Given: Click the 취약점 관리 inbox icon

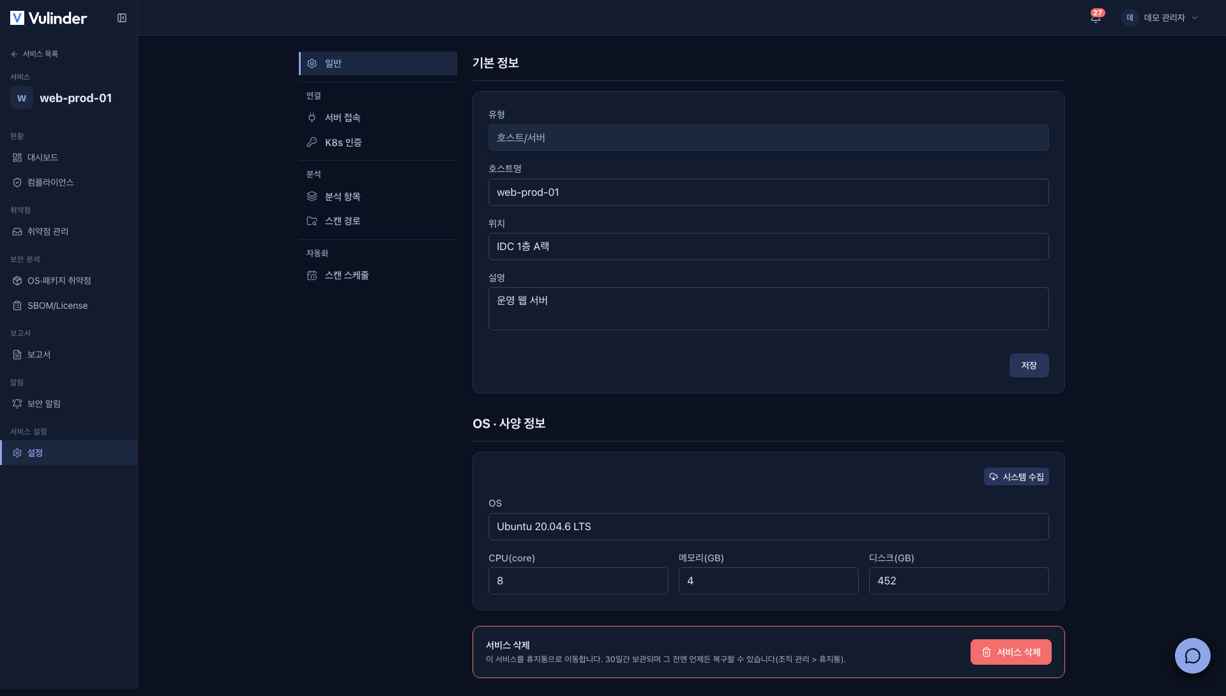Looking at the screenshot, I should (17, 232).
